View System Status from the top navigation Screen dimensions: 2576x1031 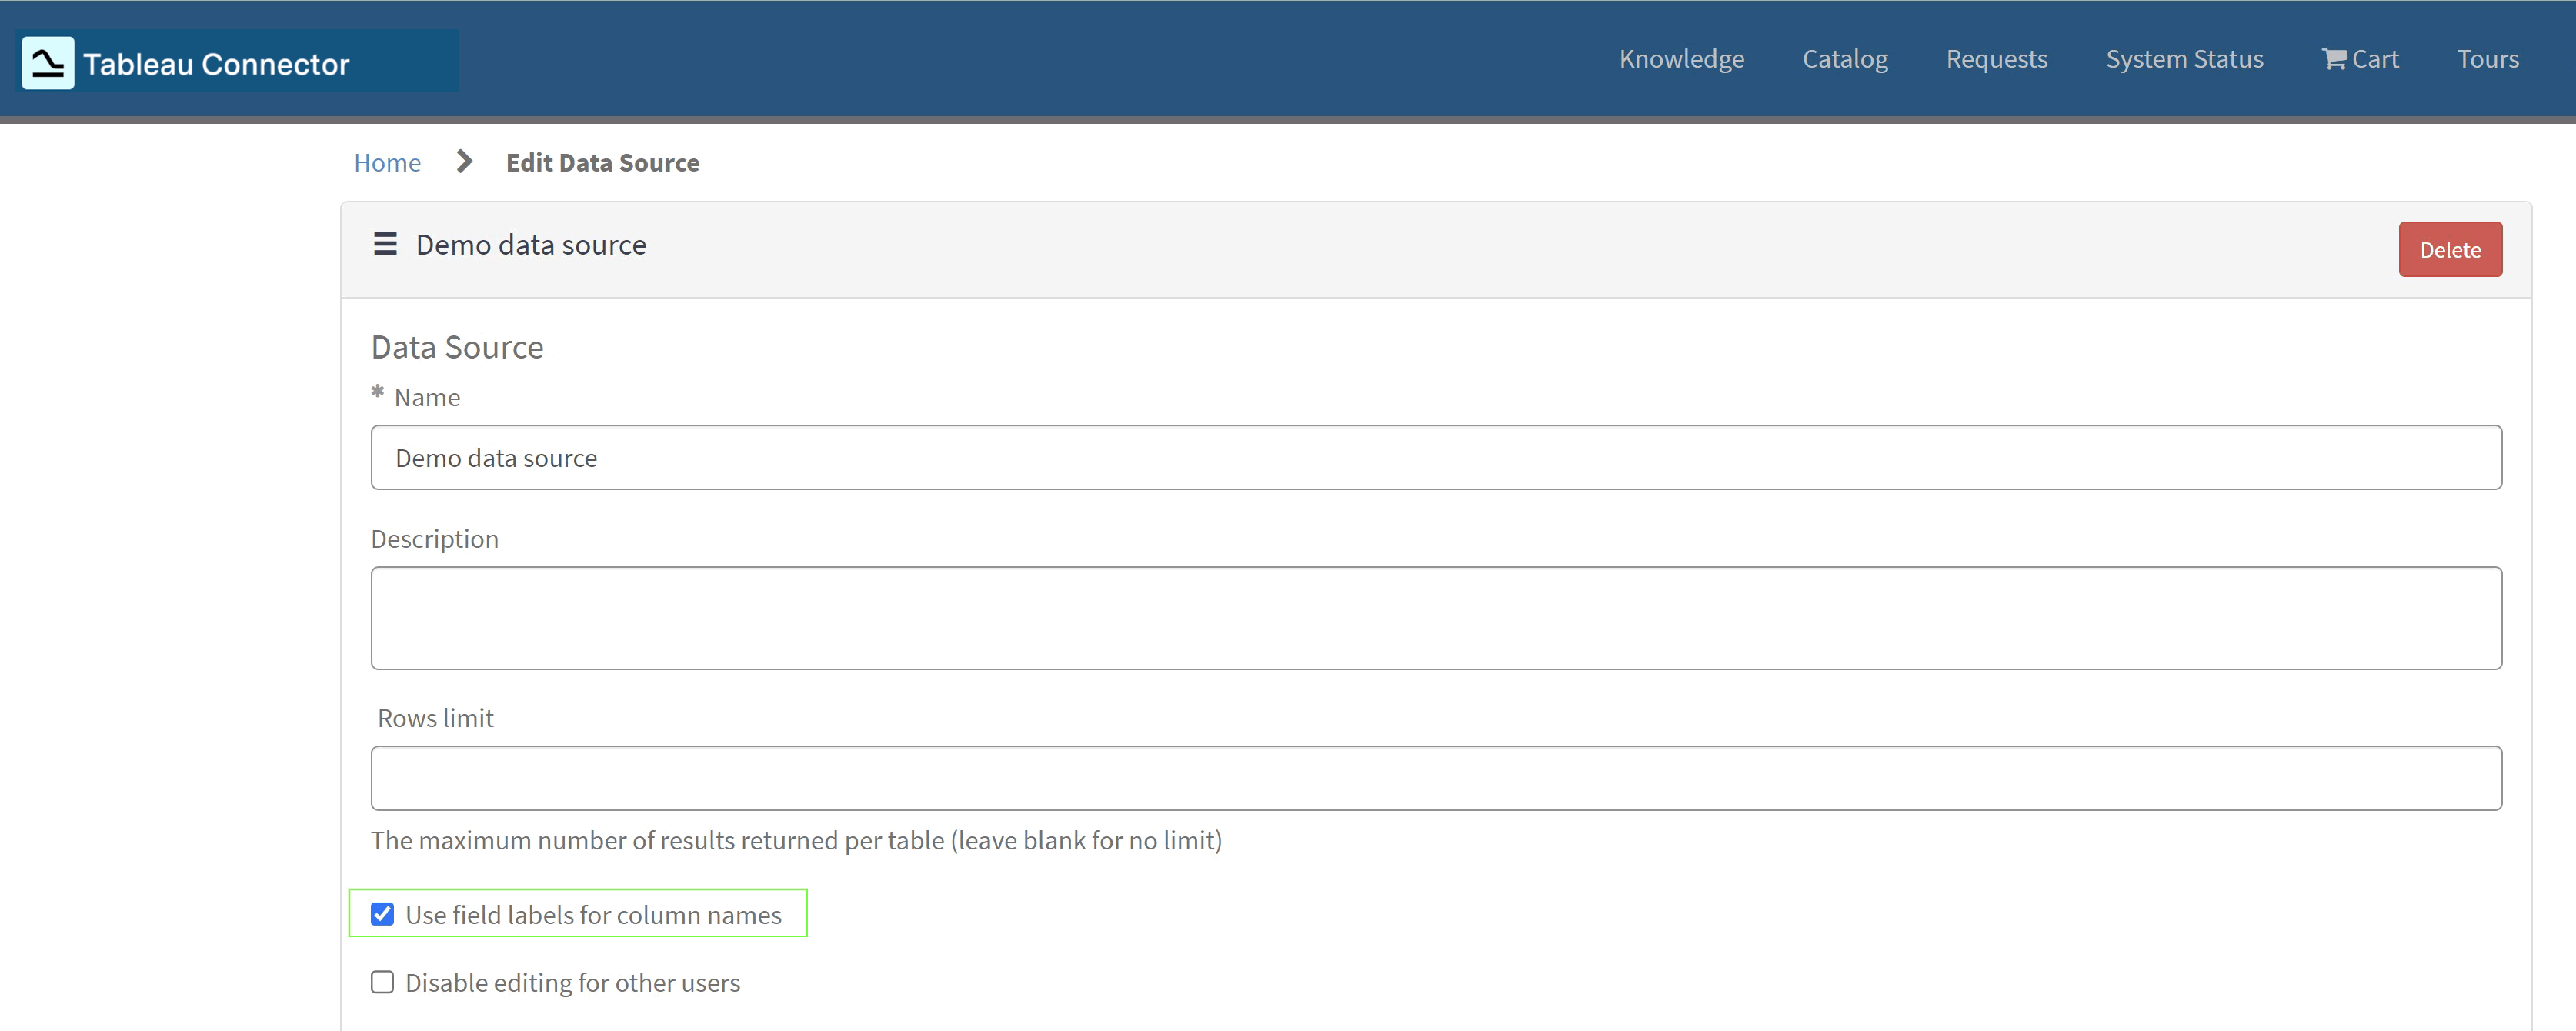coord(2184,58)
